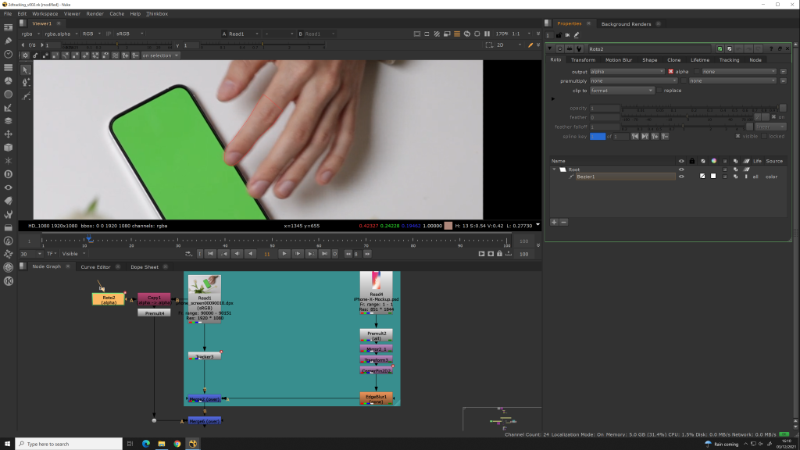Open the output alpha dropdown

(627, 71)
